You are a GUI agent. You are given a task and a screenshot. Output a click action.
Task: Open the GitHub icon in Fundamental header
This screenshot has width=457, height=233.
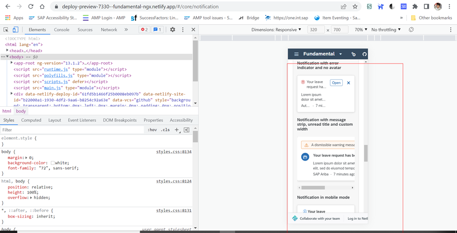364,54
